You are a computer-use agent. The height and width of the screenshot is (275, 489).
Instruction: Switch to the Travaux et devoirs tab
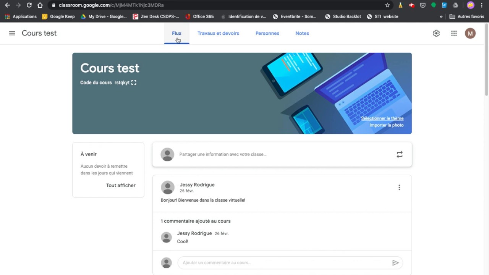[218, 33]
